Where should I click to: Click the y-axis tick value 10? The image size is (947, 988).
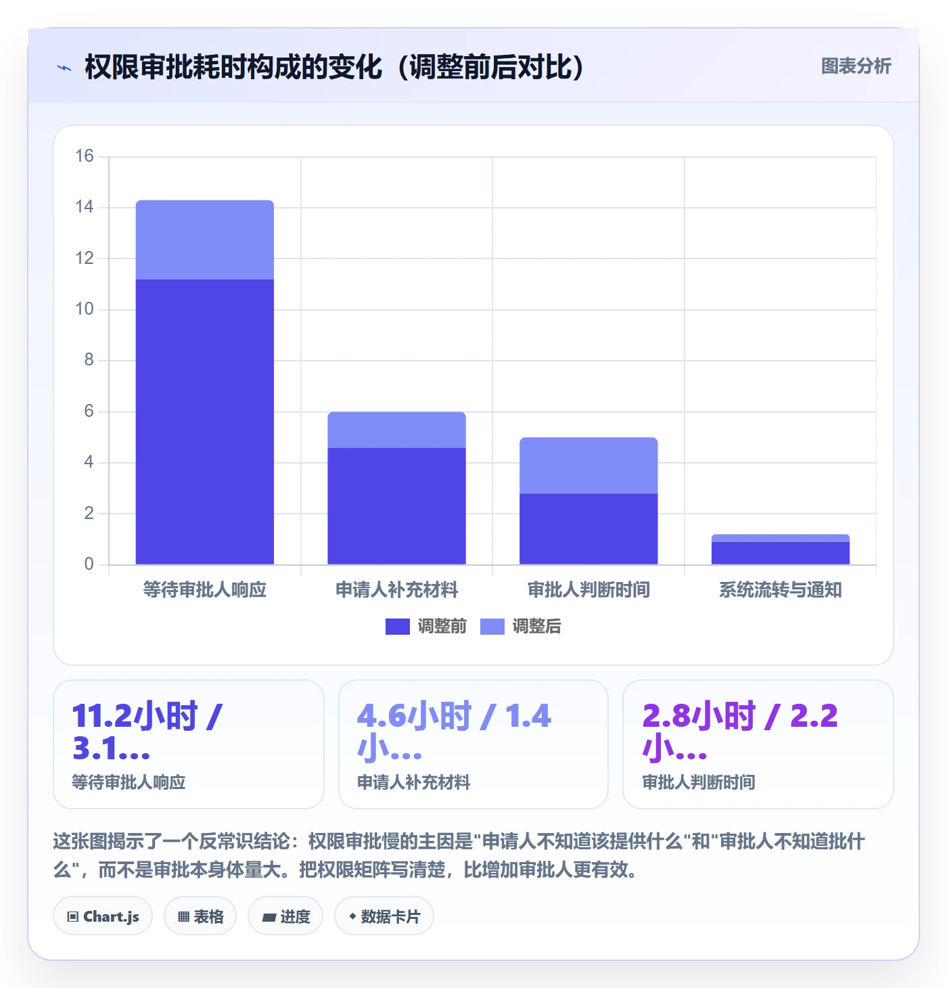coord(85,309)
